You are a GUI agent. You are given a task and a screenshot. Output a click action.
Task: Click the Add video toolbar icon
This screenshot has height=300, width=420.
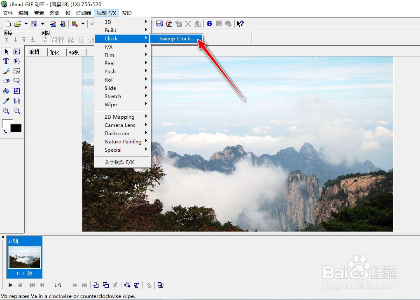pos(63,24)
